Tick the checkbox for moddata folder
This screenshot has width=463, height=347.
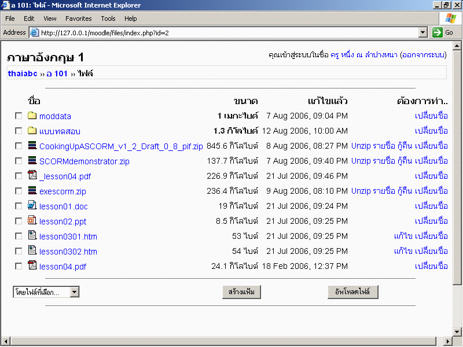pyautogui.click(x=19, y=116)
